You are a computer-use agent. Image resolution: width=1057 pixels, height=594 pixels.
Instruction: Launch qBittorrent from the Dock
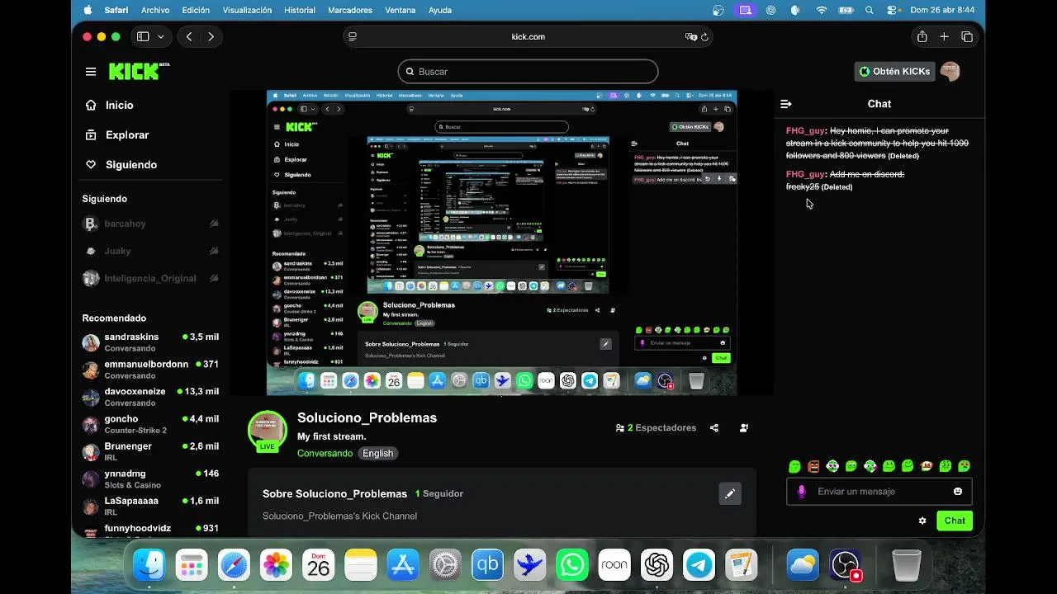tap(487, 565)
